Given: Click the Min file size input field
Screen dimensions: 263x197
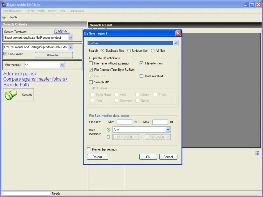Looking at the screenshot, I should point(124,122).
